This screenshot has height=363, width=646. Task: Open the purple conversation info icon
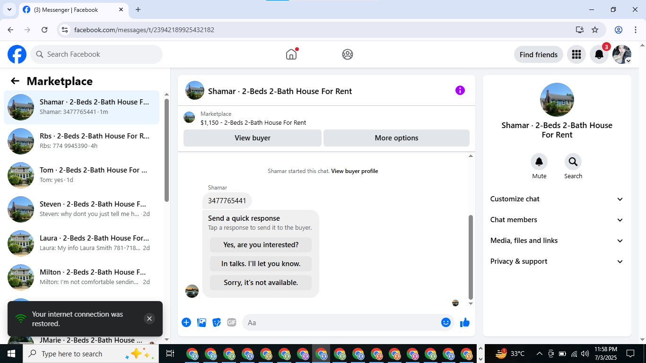coord(460,90)
